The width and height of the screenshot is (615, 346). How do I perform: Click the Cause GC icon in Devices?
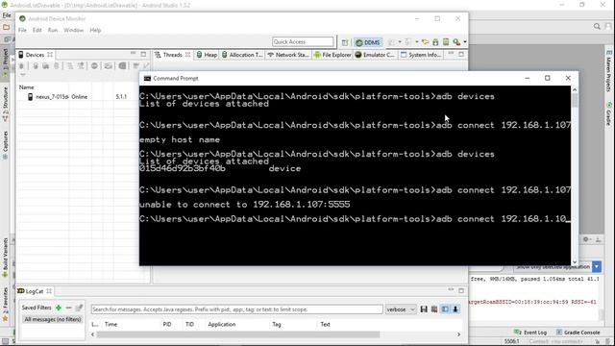pos(57,66)
